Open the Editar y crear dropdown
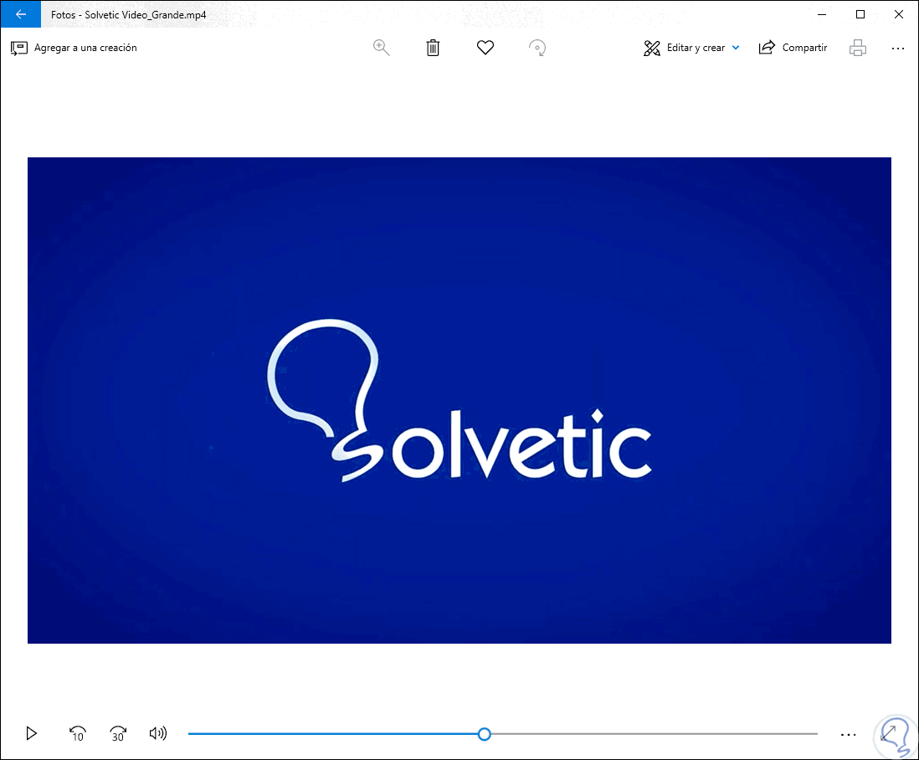The image size is (919, 760). (x=691, y=48)
